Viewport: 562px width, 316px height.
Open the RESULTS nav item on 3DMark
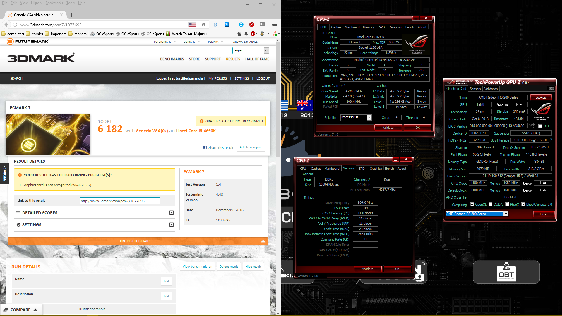[x=233, y=59]
